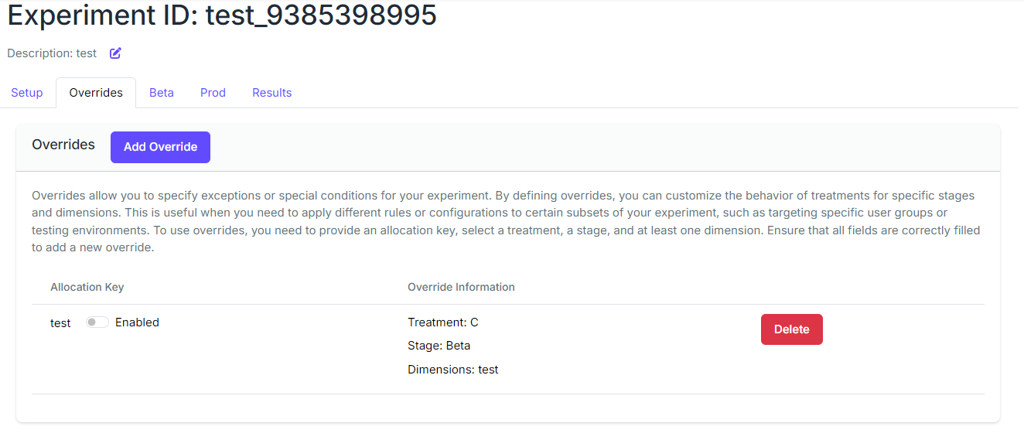View the Results tab
Viewport: 1024px width, 440px height.
tap(272, 93)
